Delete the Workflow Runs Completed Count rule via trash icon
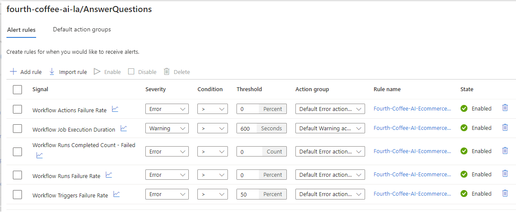516x212 pixels. 505,151
